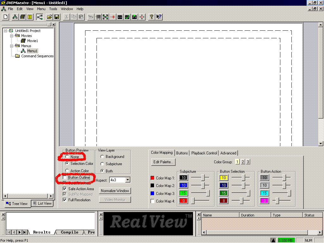Collapse the Movies tree node
This screenshot has height=243, width=324.
coord(12,36)
